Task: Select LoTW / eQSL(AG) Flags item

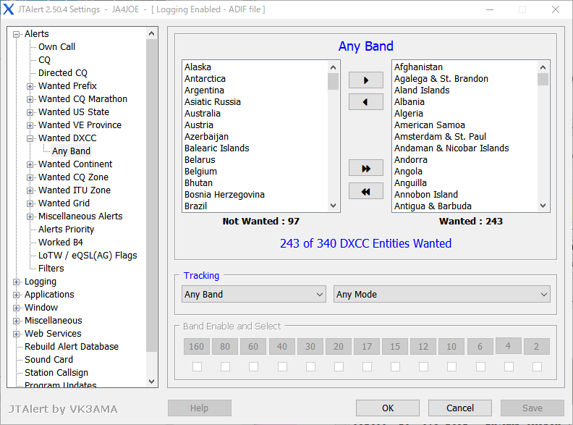Action: (x=88, y=256)
